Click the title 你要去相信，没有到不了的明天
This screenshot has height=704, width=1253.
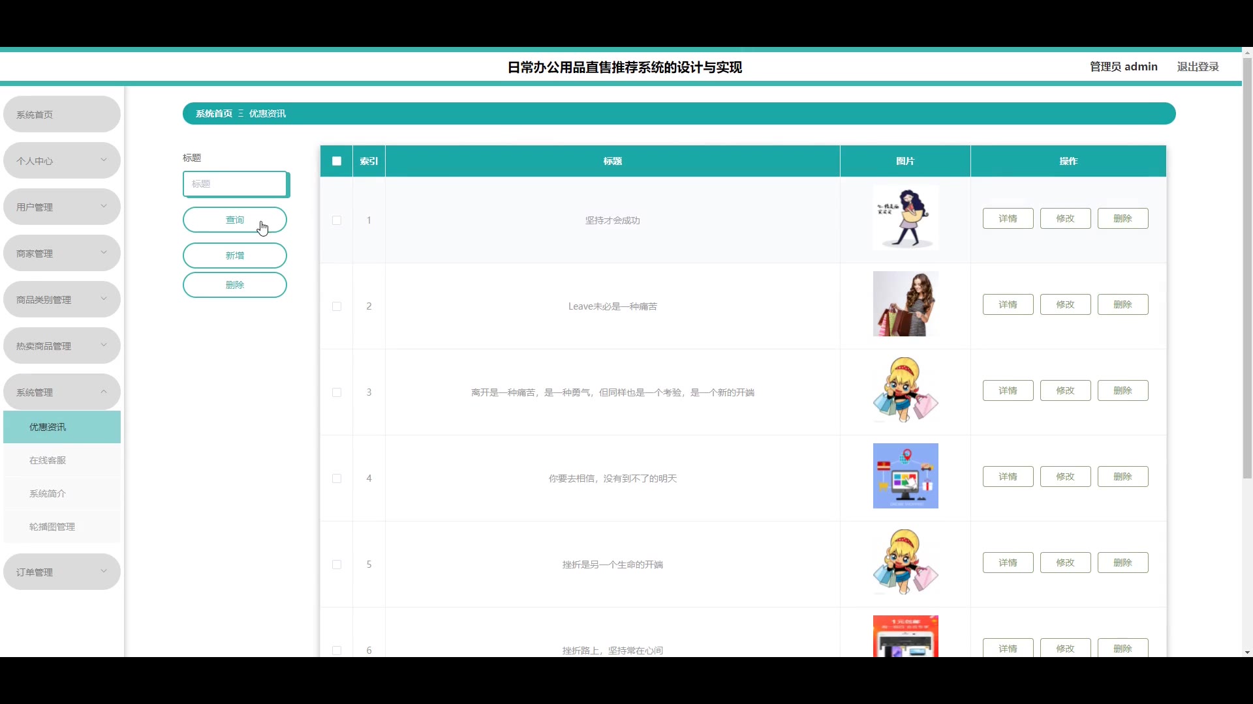click(613, 478)
